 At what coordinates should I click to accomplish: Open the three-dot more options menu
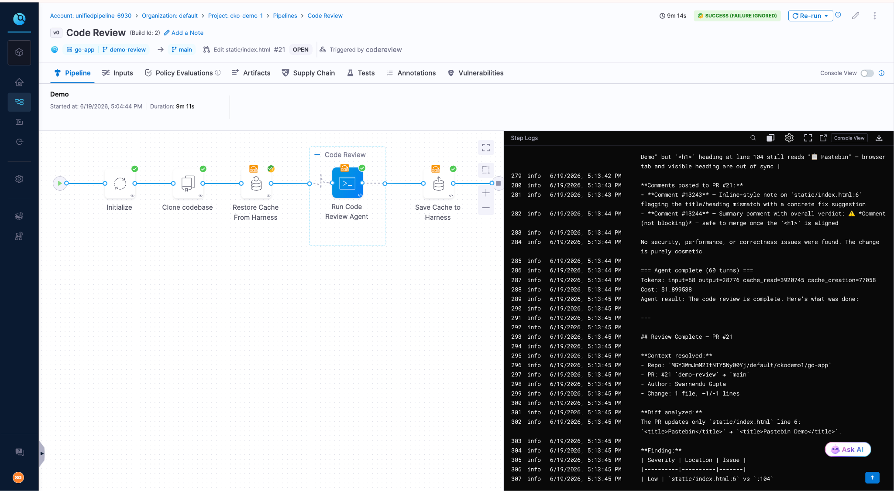(874, 16)
